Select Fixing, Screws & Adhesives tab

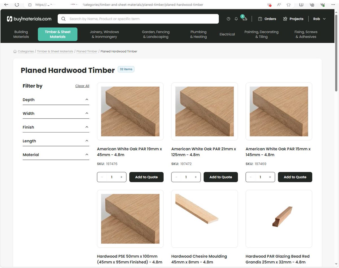[306, 34]
